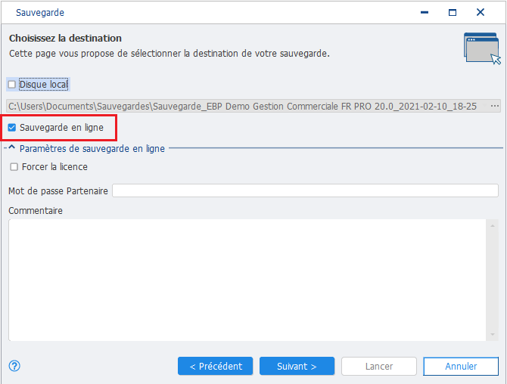This screenshot has width=507, height=384.
Task: Maximize the Sauvegarde window
Action: pos(453,12)
